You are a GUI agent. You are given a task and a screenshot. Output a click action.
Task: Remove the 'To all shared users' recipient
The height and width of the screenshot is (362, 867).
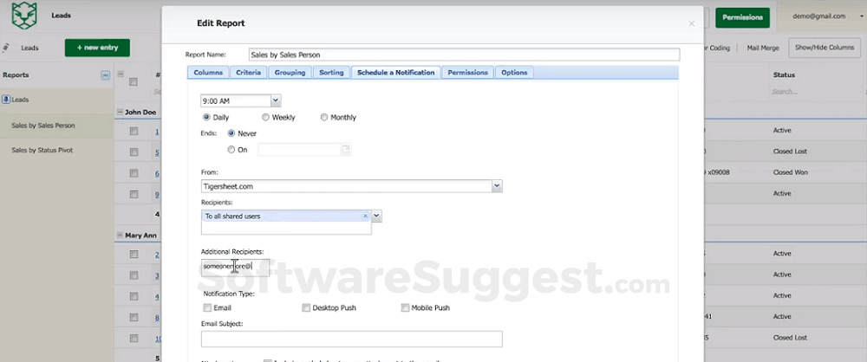coord(365,217)
